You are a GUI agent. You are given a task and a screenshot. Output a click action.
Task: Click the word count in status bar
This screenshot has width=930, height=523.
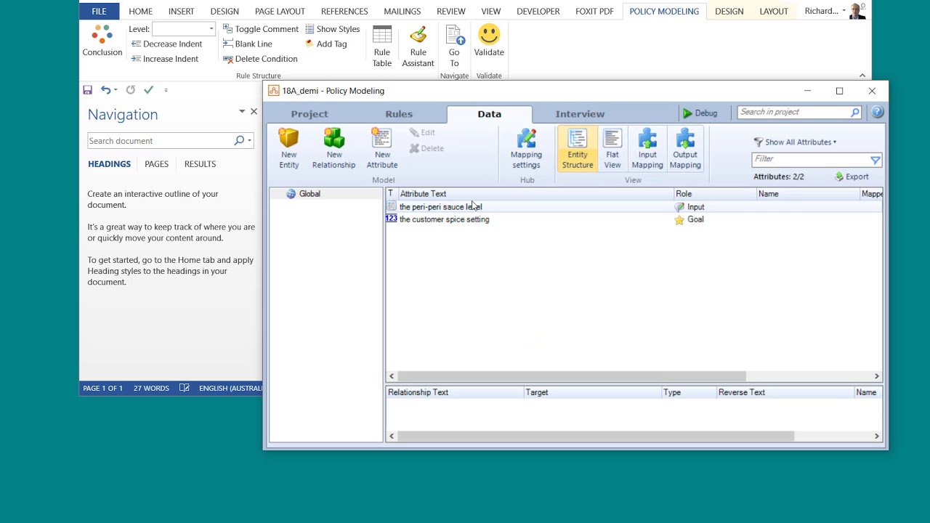(x=151, y=388)
